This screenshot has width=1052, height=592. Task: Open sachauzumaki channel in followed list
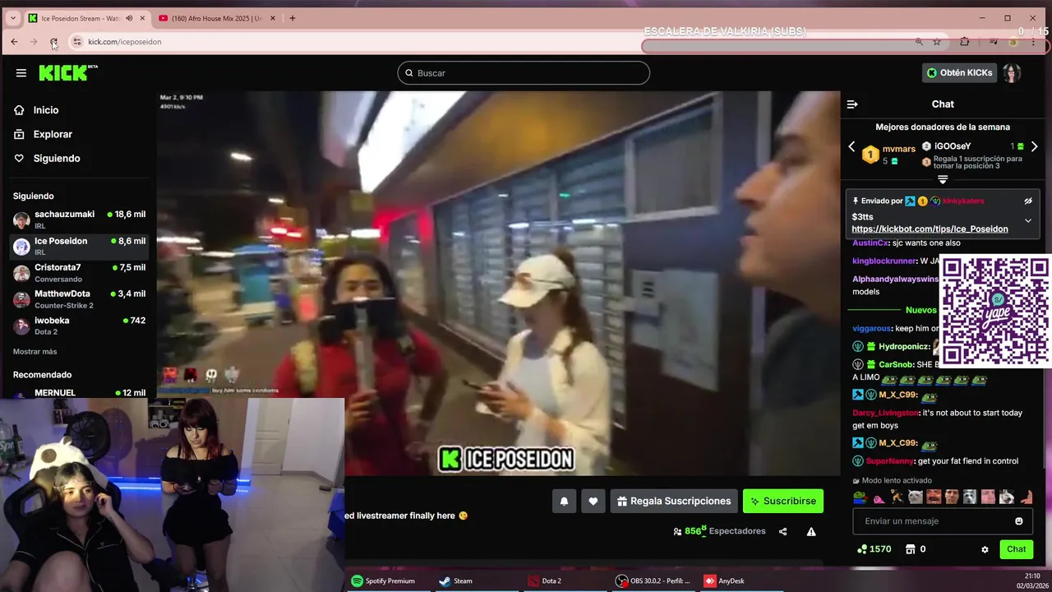click(x=79, y=220)
